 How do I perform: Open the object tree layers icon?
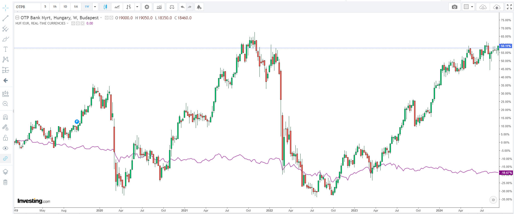(x=5, y=172)
